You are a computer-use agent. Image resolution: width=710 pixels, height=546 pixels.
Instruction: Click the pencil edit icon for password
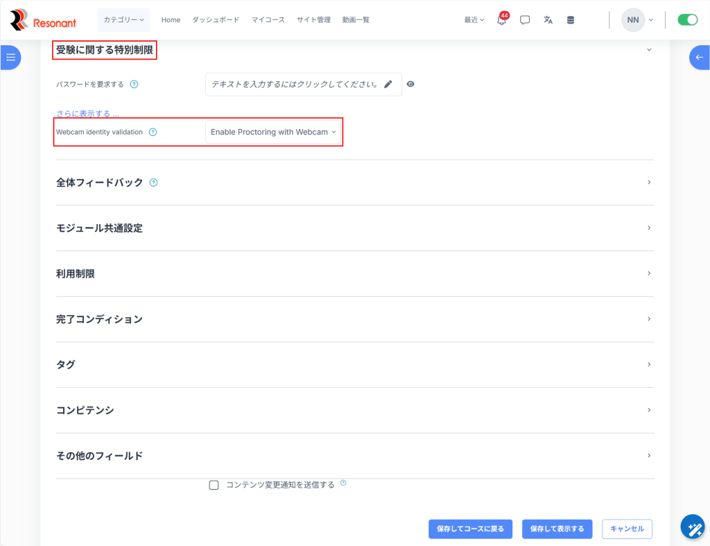coord(388,84)
